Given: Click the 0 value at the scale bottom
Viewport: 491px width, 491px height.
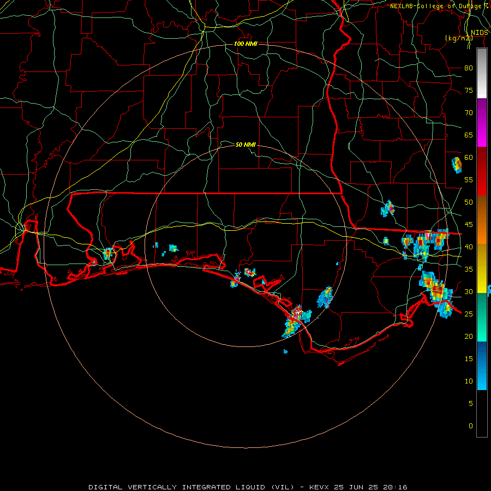Looking at the screenshot, I should pos(471,426).
